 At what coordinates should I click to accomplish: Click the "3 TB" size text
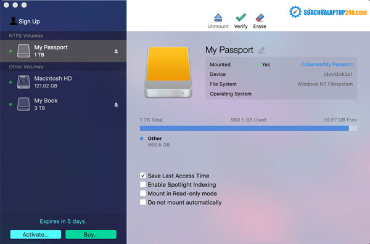coord(39,108)
